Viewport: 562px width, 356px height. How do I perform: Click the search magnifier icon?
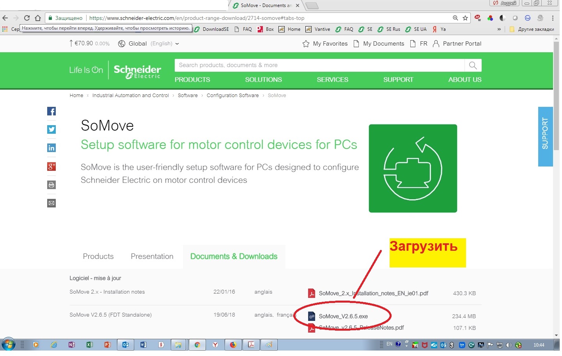pos(473,66)
